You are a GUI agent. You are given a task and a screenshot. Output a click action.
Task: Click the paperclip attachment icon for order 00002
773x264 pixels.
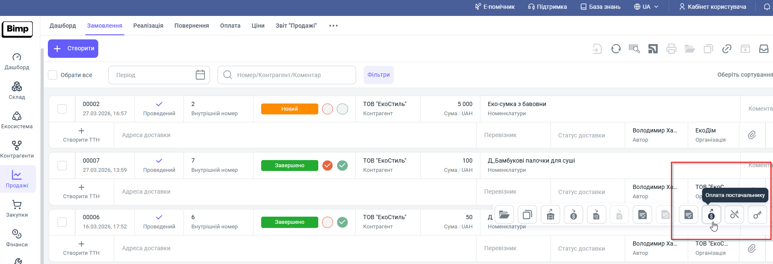[x=752, y=135]
